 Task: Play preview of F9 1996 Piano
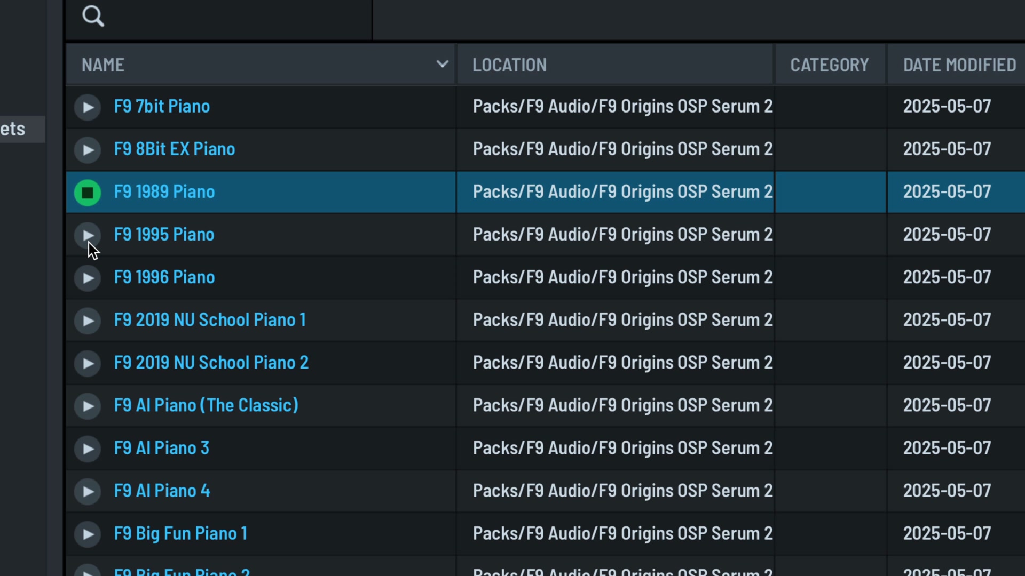(88, 278)
